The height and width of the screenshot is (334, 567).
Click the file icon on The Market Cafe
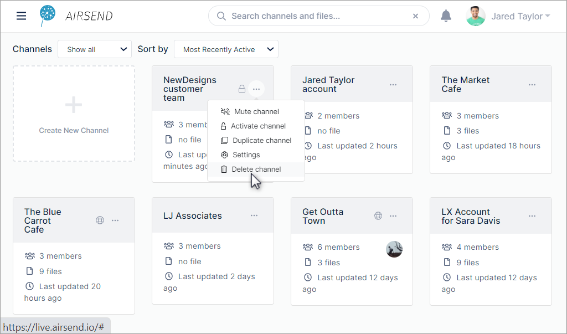(x=447, y=131)
